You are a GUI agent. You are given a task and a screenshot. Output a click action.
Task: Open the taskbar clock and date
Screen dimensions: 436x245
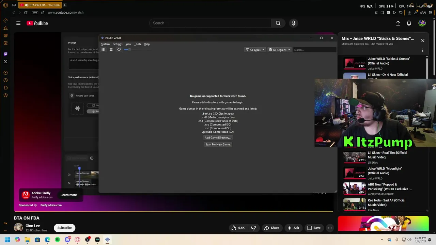click(420, 240)
